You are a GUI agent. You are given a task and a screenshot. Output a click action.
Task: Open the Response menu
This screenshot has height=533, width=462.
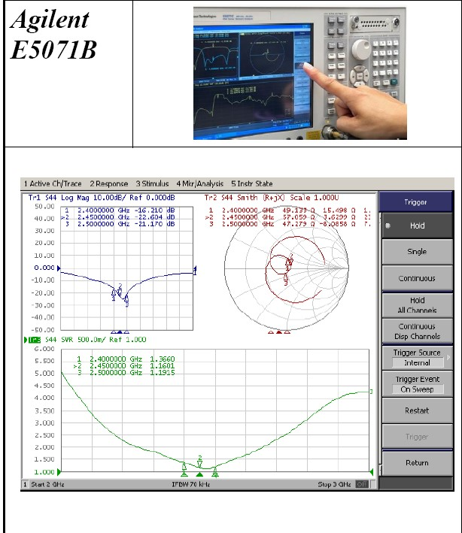point(109,183)
